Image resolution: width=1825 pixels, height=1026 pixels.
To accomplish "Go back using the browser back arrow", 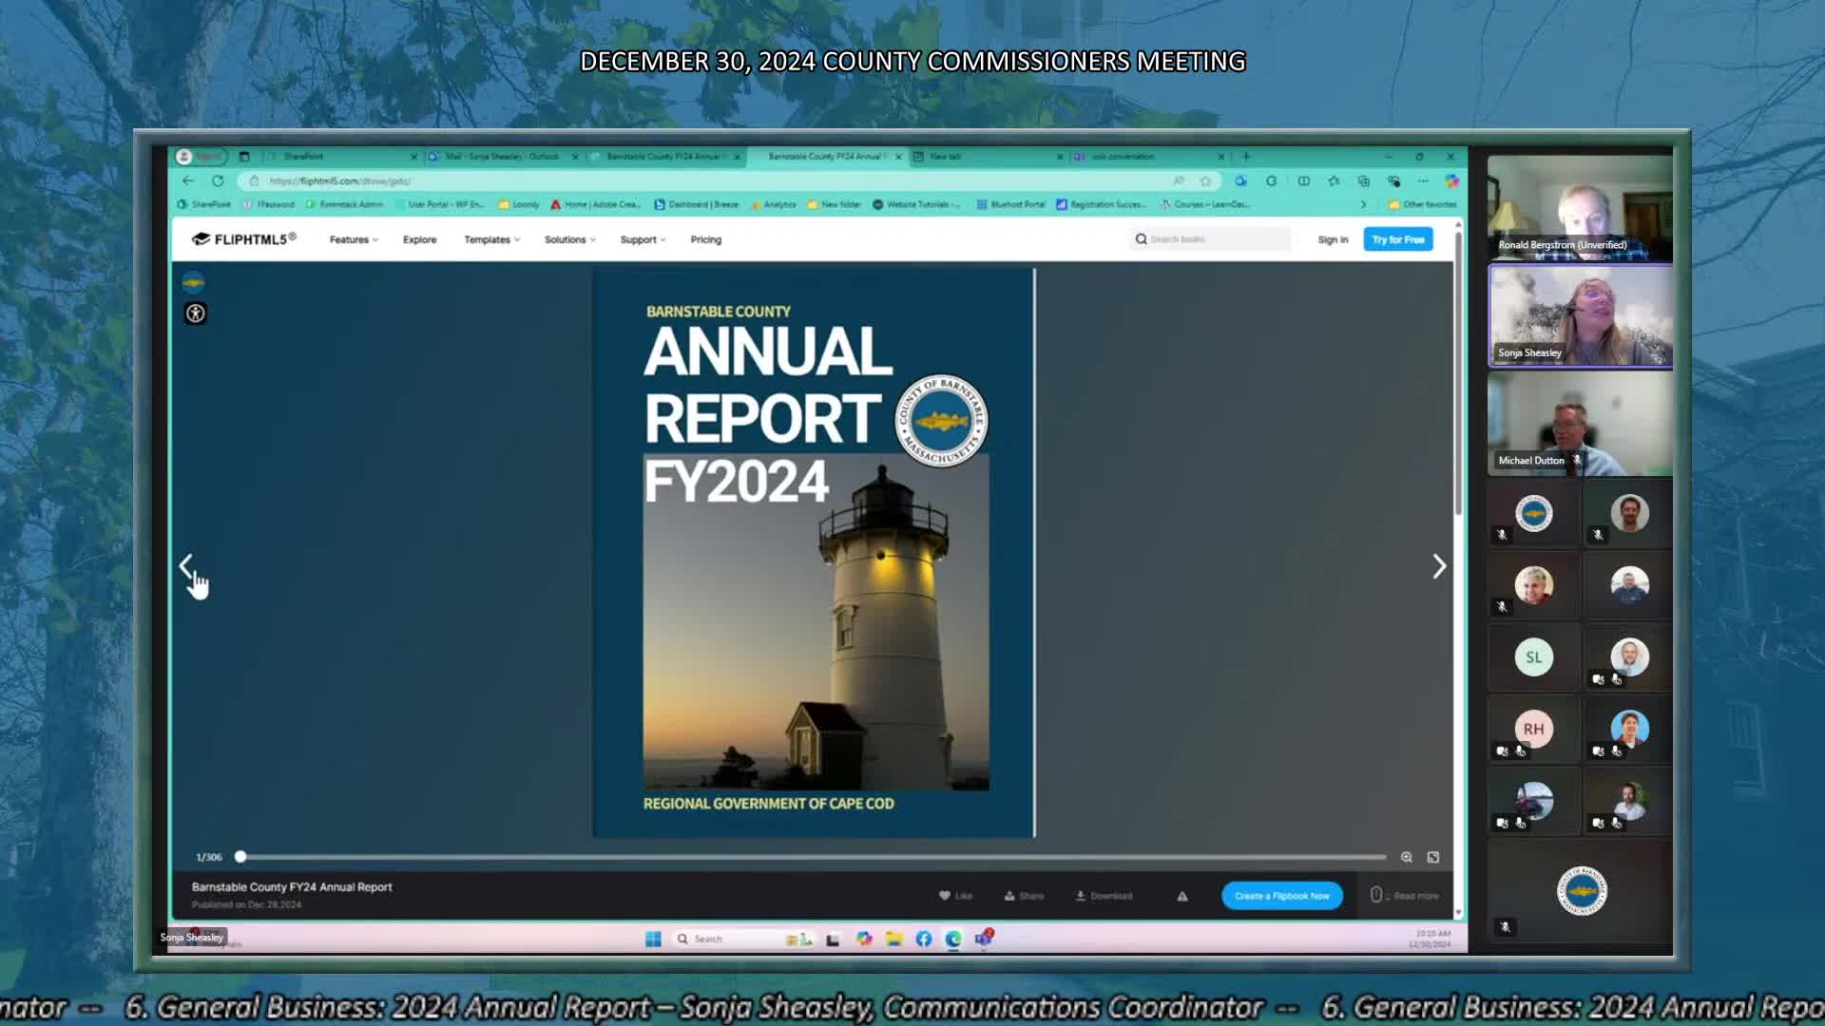I will click(188, 180).
